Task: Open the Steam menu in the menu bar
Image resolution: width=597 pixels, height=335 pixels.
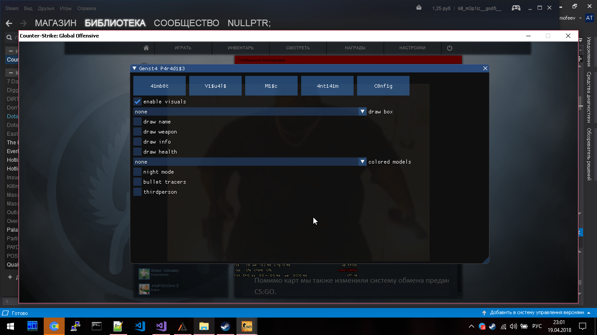Action: [12, 8]
